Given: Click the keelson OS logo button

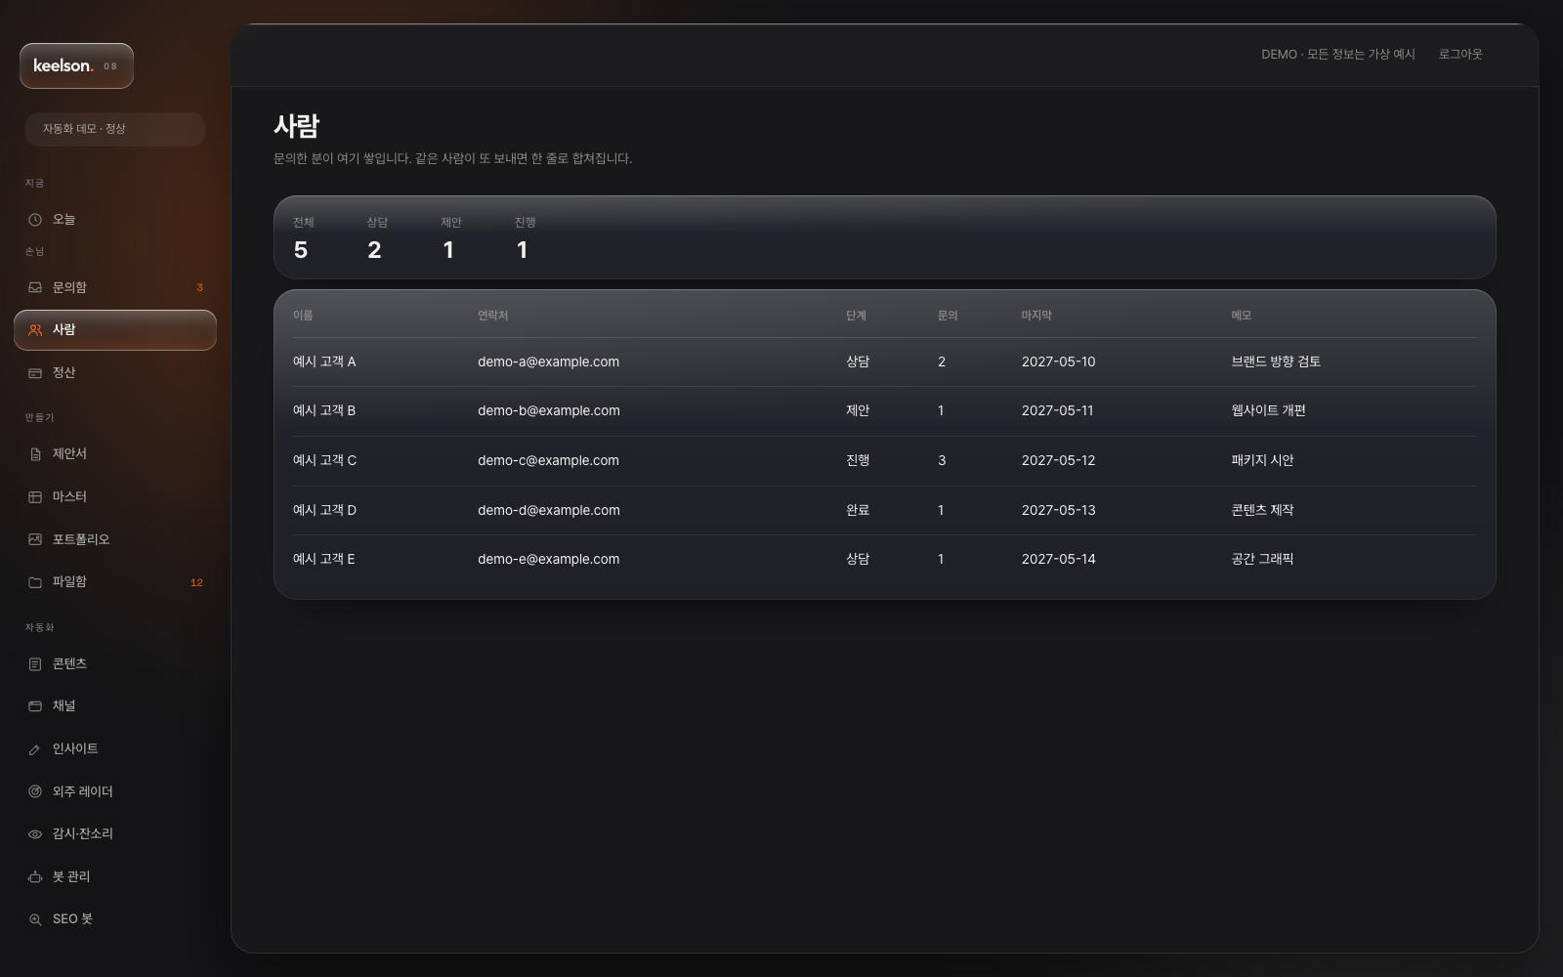Looking at the screenshot, I should 76,66.
